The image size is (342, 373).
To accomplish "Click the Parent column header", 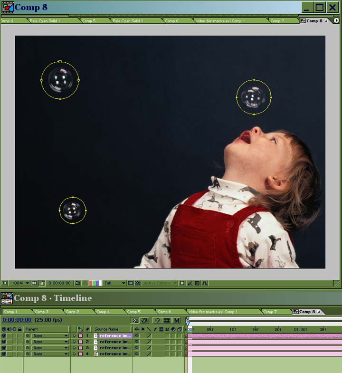I will (47, 329).
